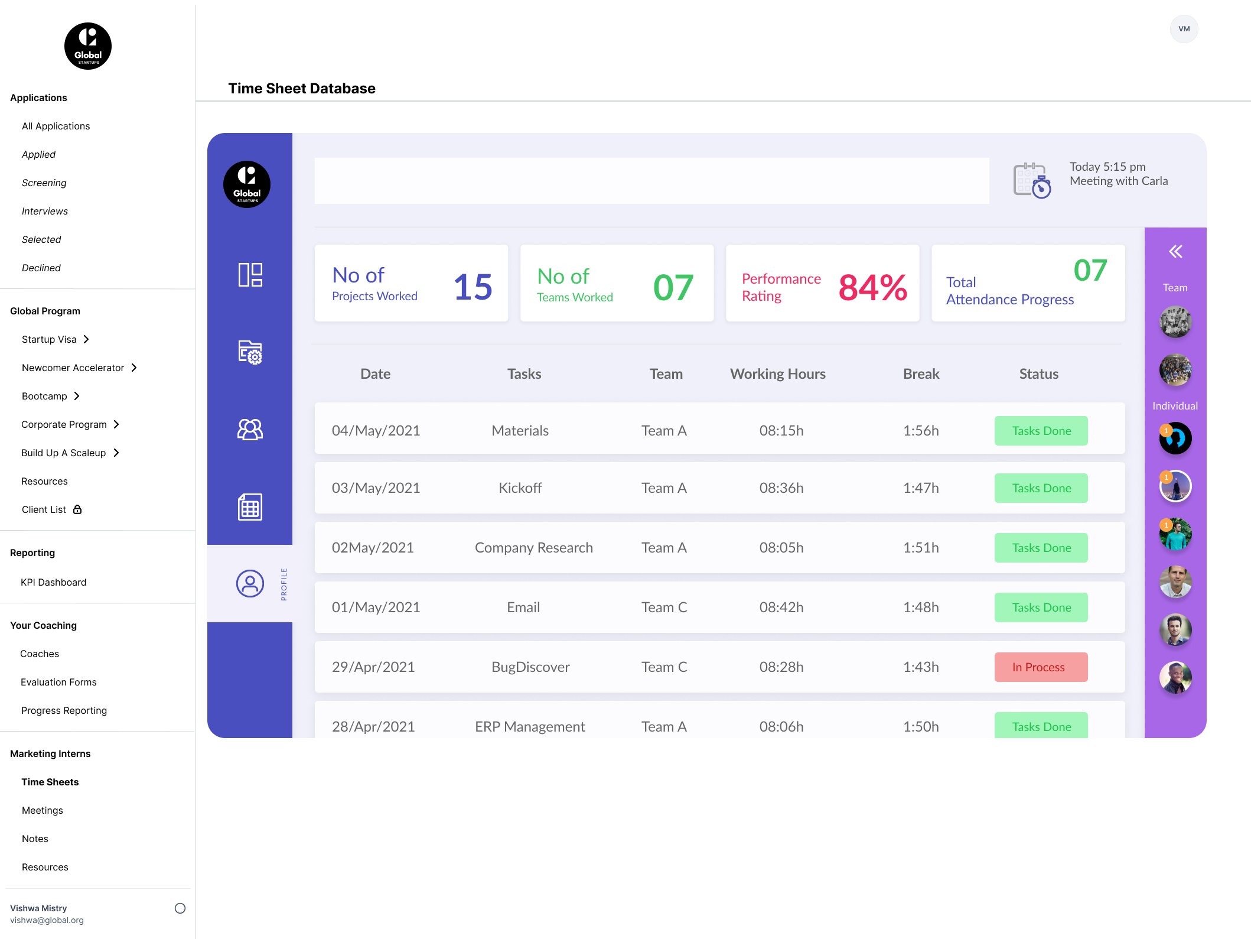The image size is (1251, 939).
Task: Open the dashboard layout icon in blue sidebar
Action: point(250,275)
